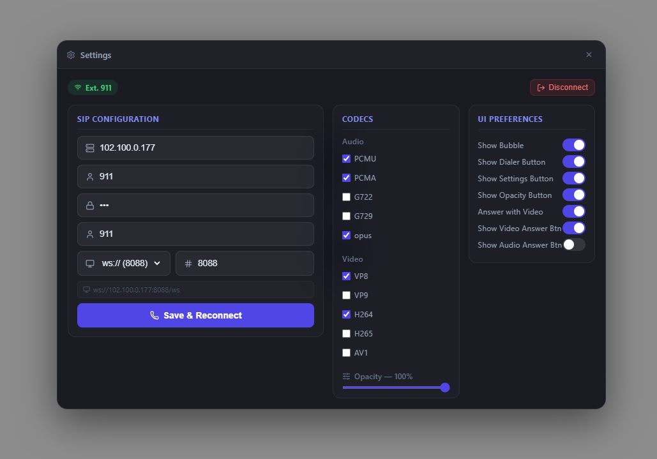Uncheck the PCMU audio codec
657x459 pixels.
pos(346,158)
